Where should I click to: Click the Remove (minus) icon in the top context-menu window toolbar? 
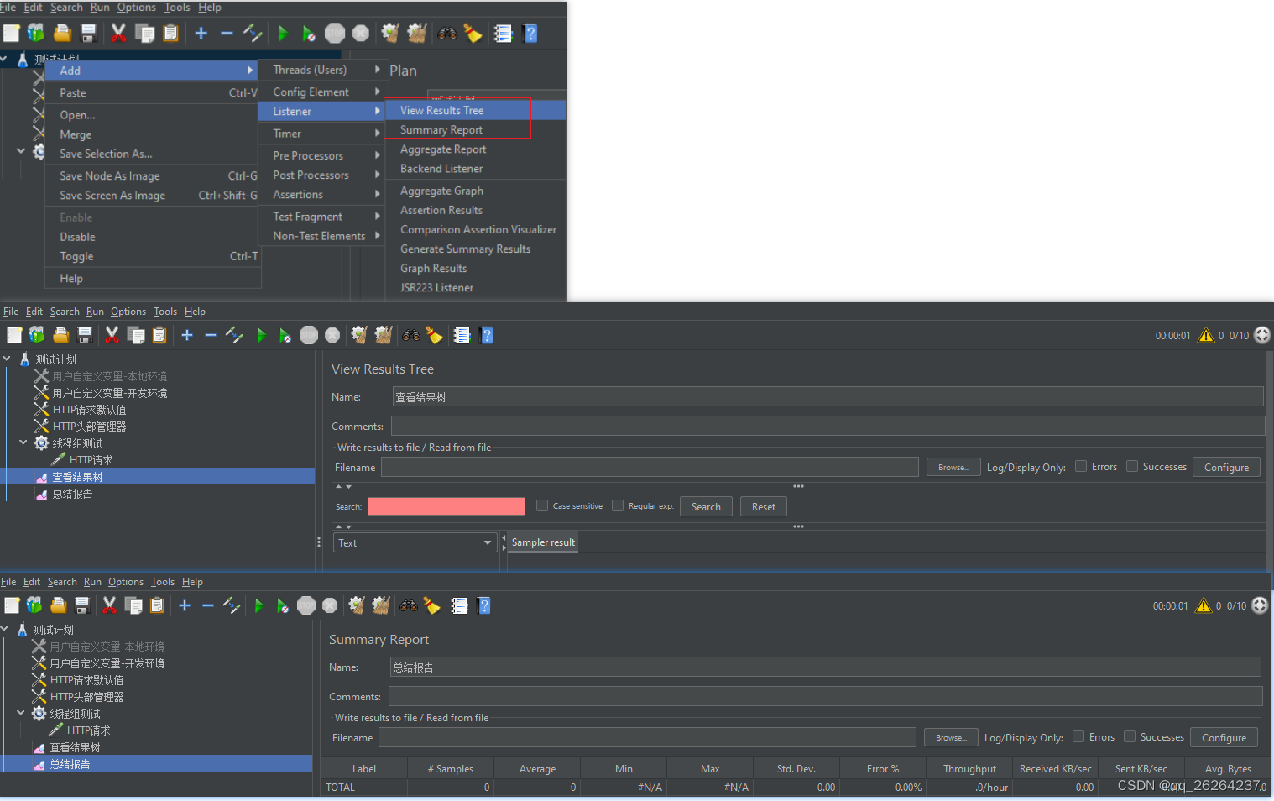[227, 33]
